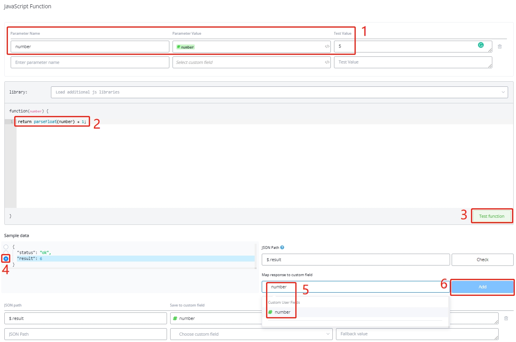Choose 'number' from the Custom User Fields list
The height and width of the screenshot is (342, 516).
tap(283, 312)
